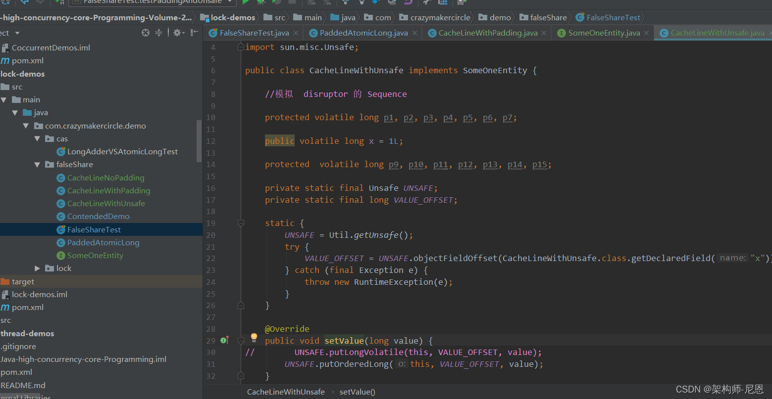Hide the Project tool window
The image size is (772, 399).
pos(195,33)
